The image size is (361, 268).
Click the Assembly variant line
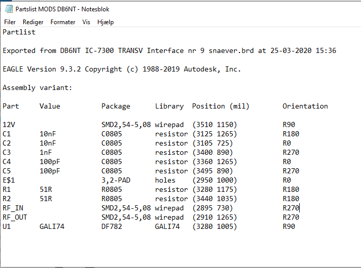click(37, 87)
